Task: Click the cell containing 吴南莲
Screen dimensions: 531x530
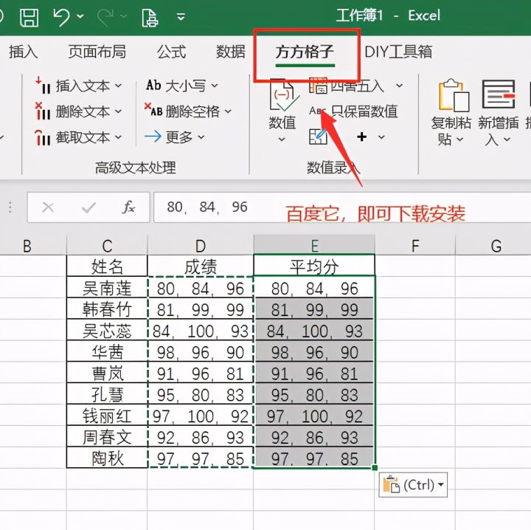Action: coord(107,287)
